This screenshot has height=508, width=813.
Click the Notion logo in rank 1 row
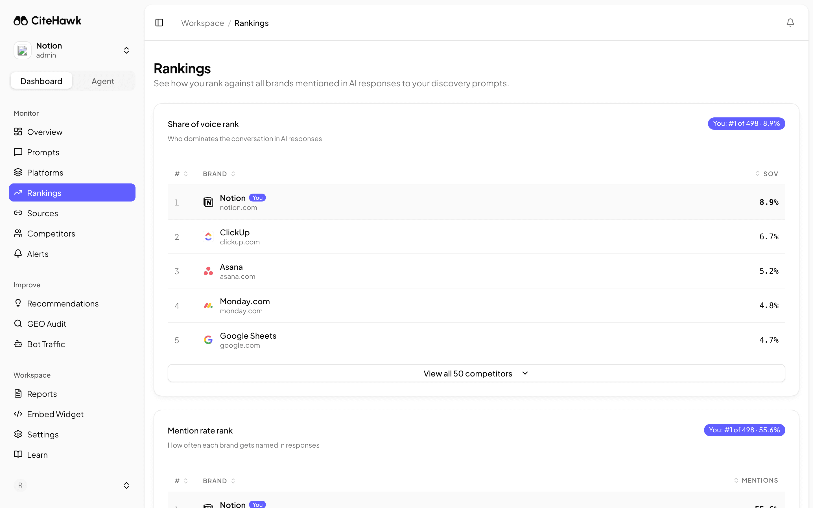(x=208, y=202)
